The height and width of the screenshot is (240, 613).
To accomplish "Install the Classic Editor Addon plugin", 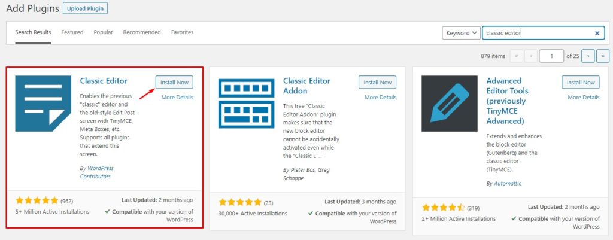I will [x=378, y=82].
